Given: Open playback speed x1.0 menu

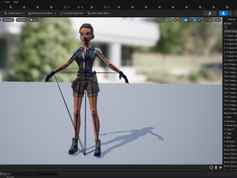Looking at the screenshot, I should pyautogui.click(x=34, y=20).
